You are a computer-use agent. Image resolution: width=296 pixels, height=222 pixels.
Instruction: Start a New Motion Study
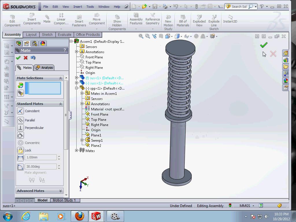pyautogui.click(x=168, y=23)
